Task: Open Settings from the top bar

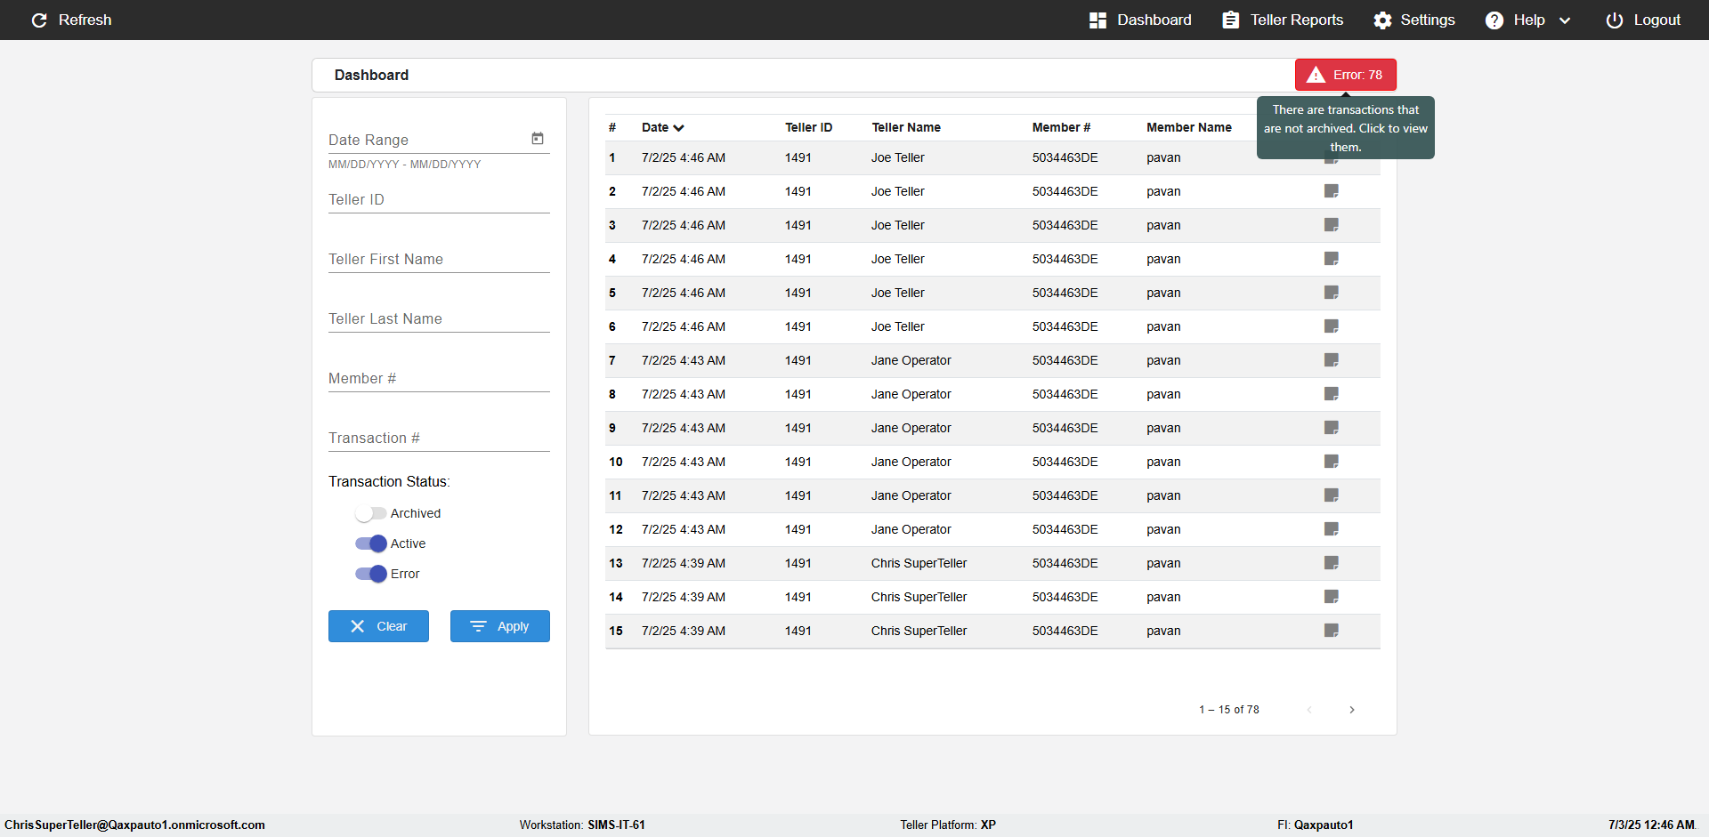Action: click(x=1414, y=20)
